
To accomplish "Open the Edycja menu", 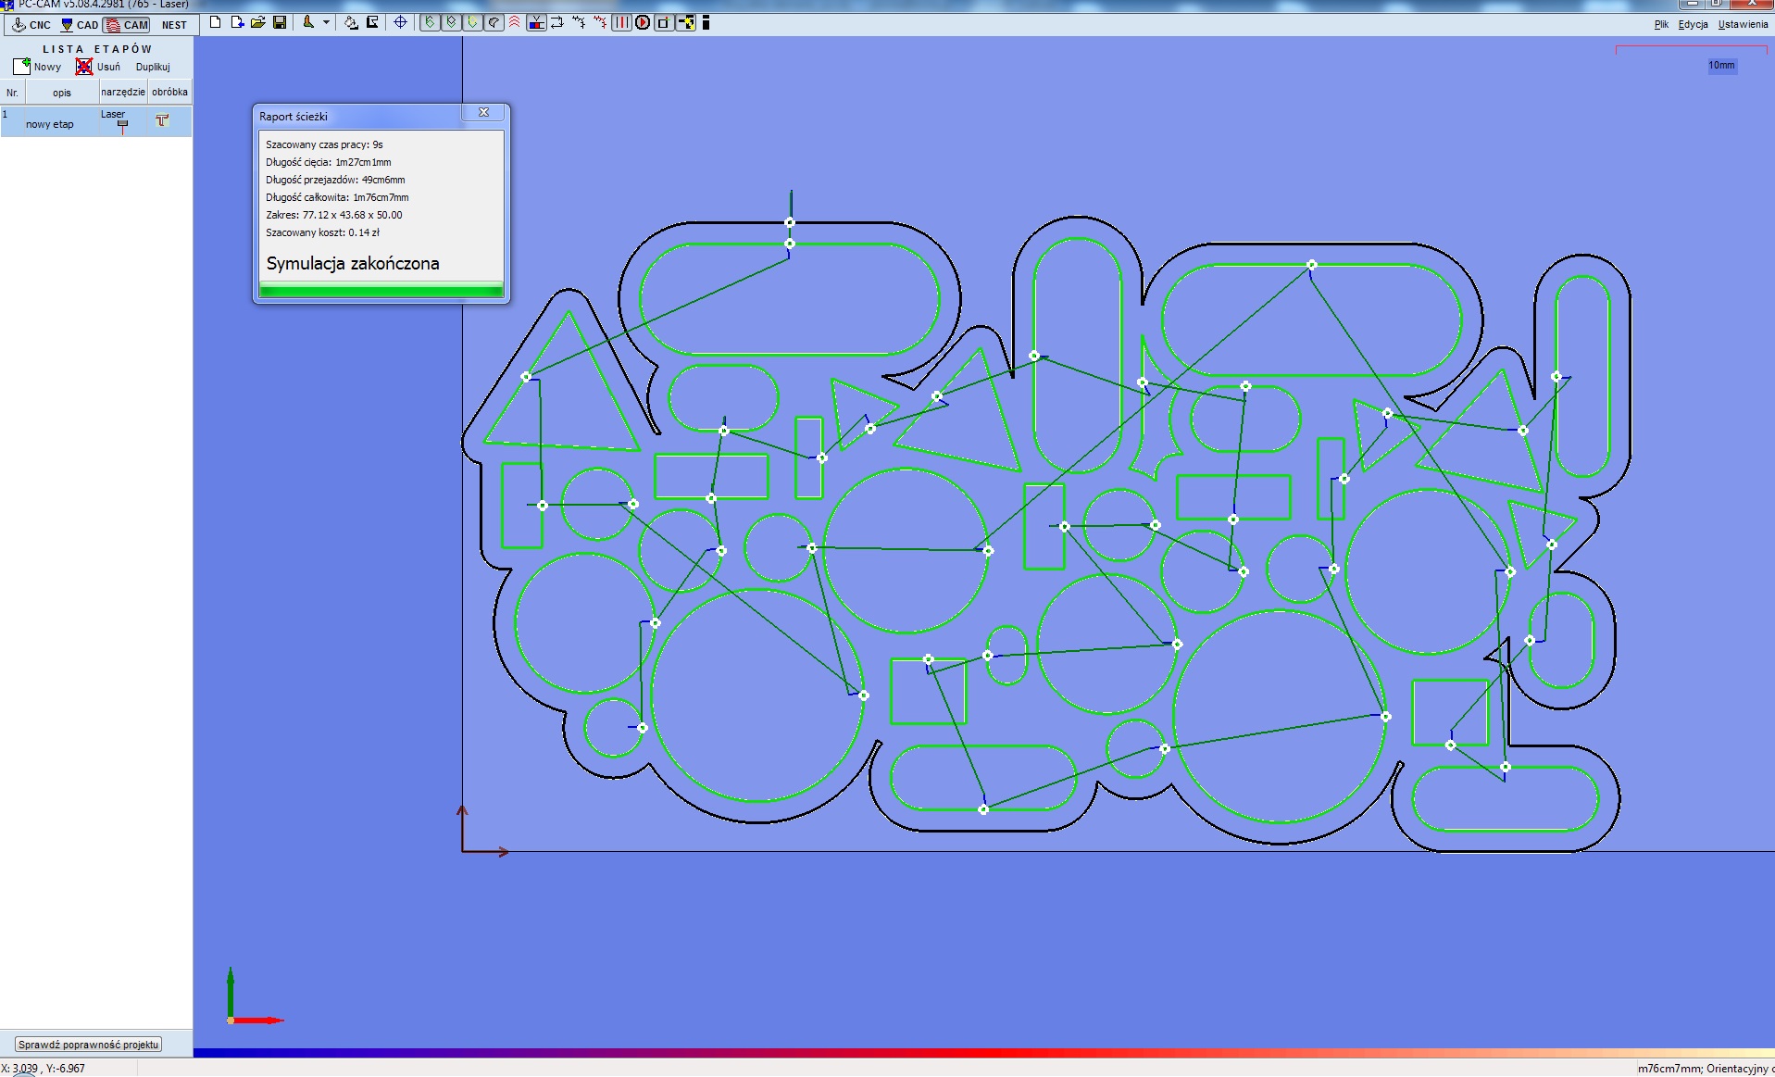I will pyautogui.click(x=1693, y=25).
